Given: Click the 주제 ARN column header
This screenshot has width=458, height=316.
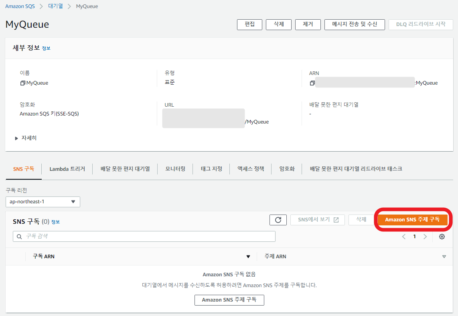Looking at the screenshot, I should tap(275, 257).
